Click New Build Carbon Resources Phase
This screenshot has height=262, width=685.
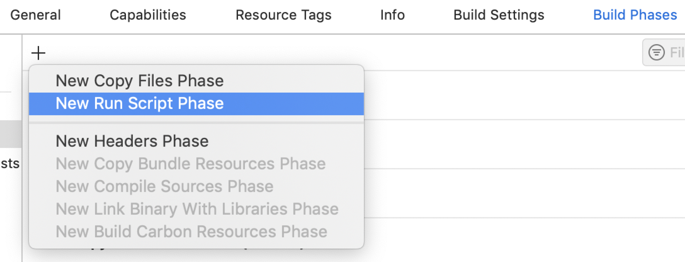click(x=191, y=232)
